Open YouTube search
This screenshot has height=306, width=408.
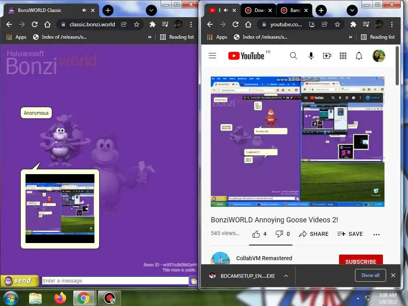click(294, 56)
